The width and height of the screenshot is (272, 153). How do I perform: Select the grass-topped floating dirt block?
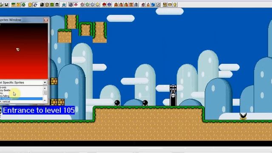pyautogui.click(x=65, y=36)
